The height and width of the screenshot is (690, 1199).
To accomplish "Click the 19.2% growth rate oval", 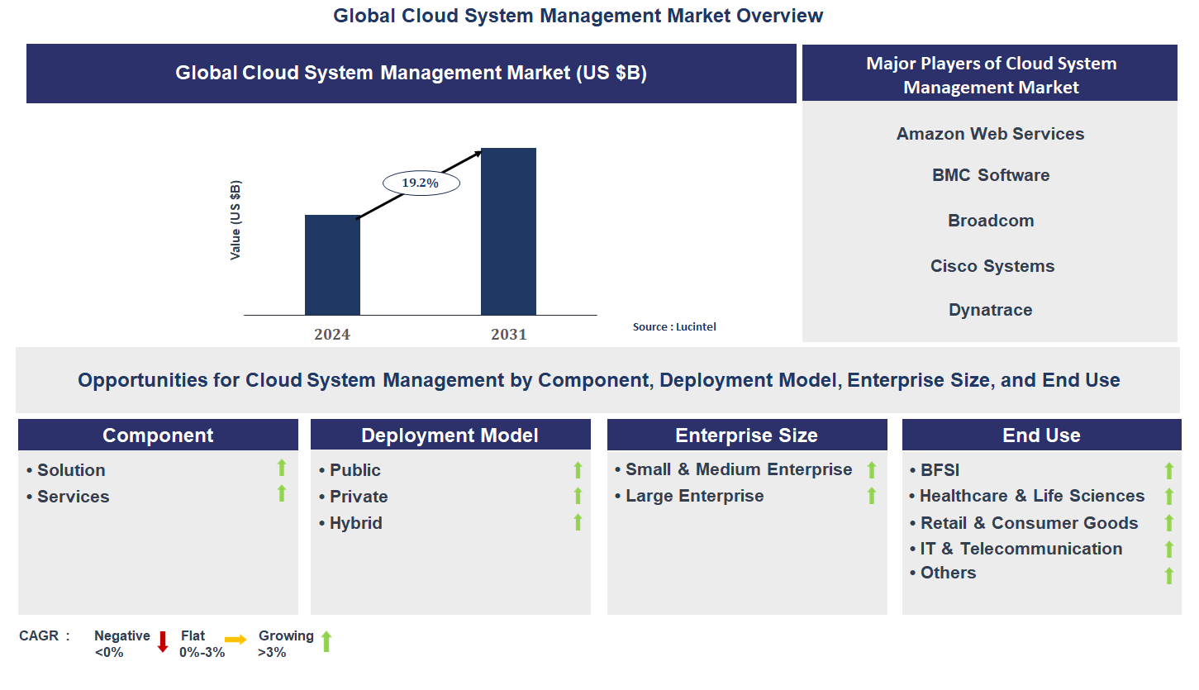I will [x=421, y=183].
